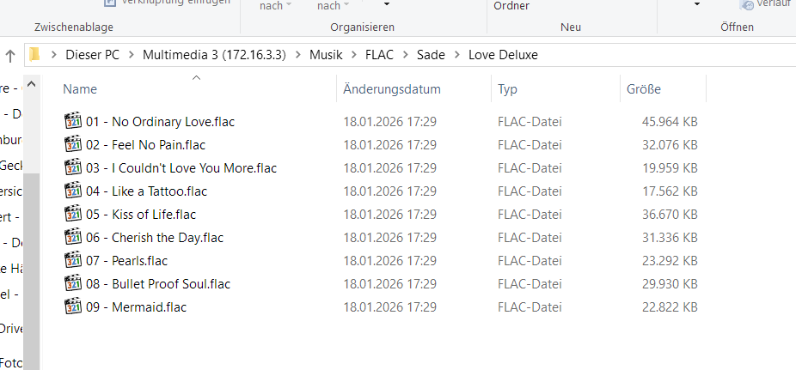Select the file 05 - Kiss of Life.flac

[x=141, y=214]
